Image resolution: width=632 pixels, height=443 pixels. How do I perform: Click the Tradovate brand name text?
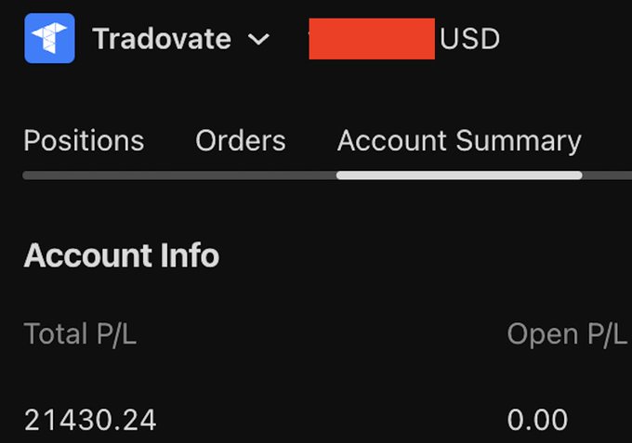click(162, 39)
